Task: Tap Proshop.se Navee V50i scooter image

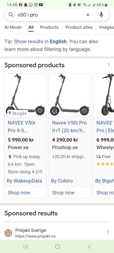Action: pyautogui.click(x=70, y=95)
